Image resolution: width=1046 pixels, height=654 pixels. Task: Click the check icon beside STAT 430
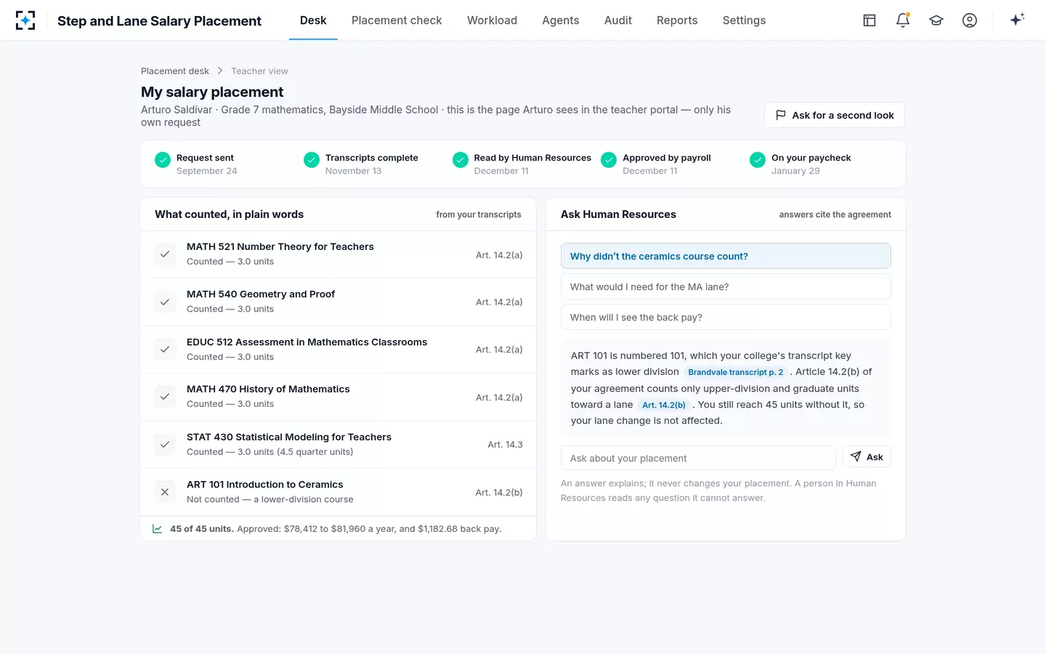(165, 445)
